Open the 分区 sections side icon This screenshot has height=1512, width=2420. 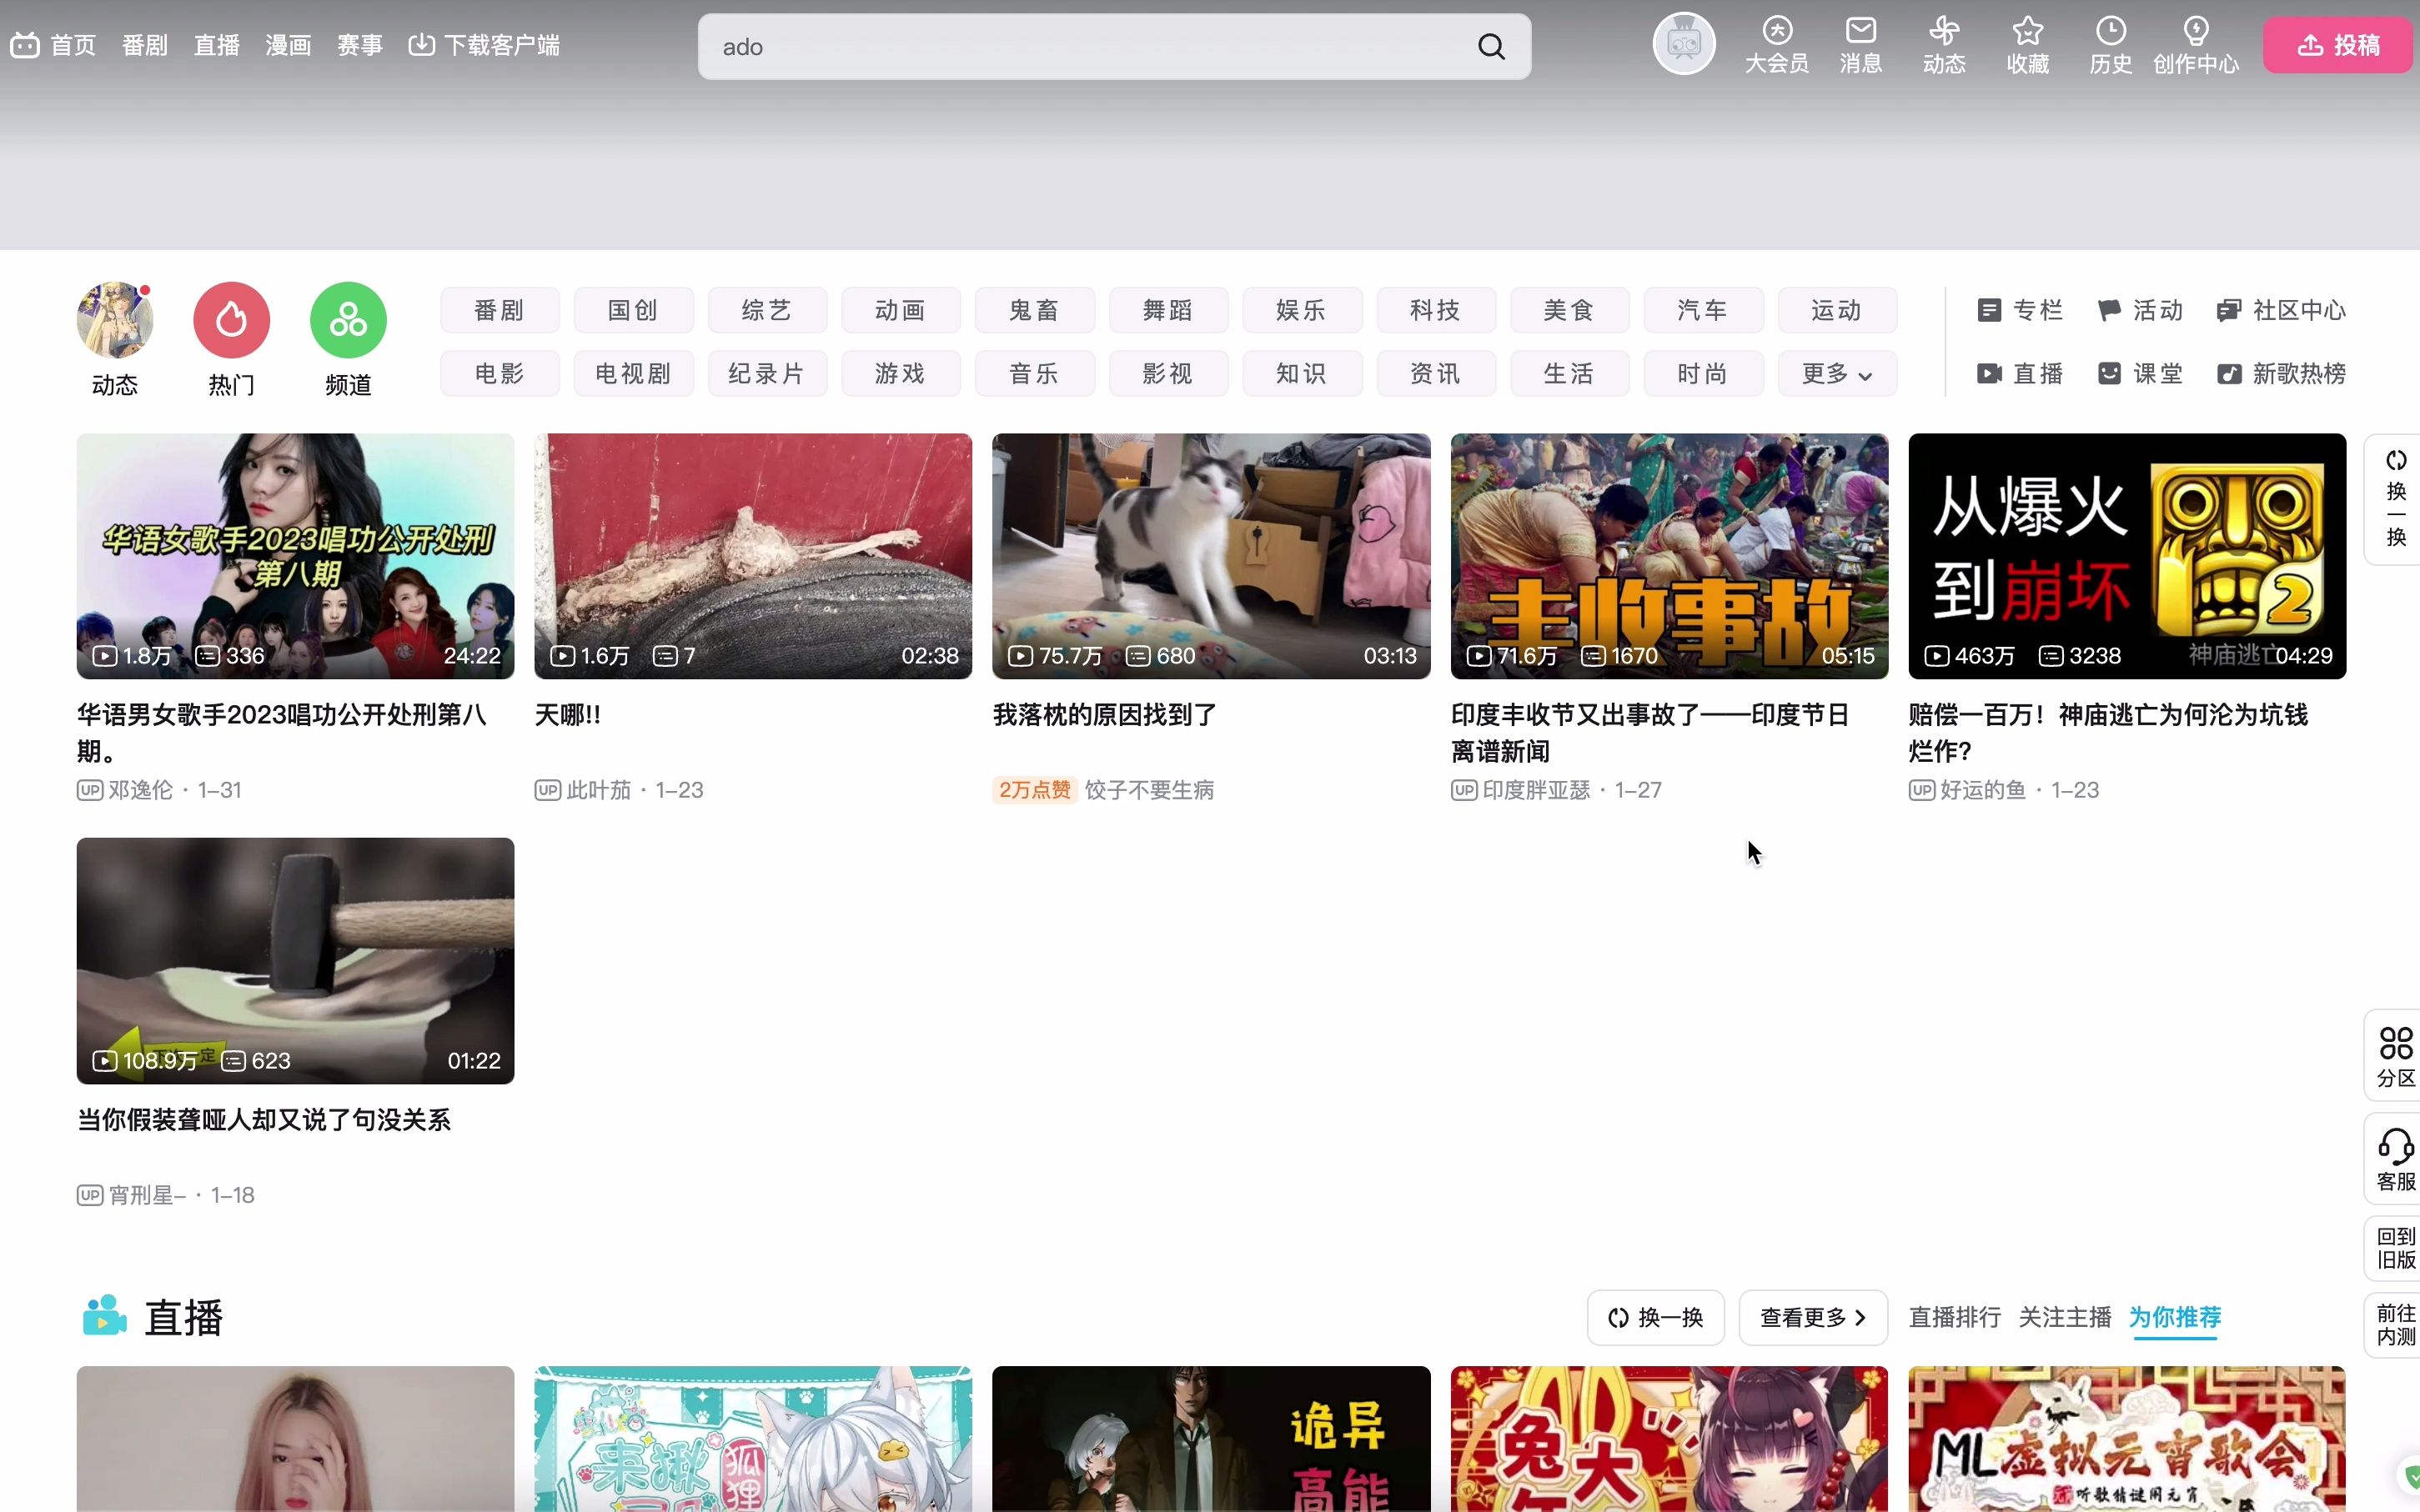click(x=2395, y=1056)
